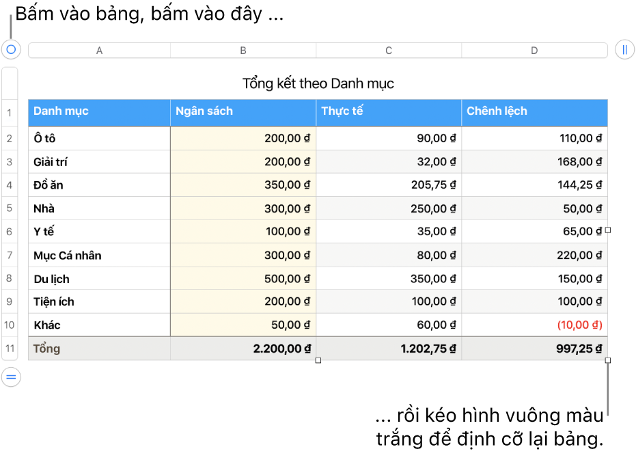Click the Y tế budget cell 100,00 ₫
636x458 pixels.
coord(243,232)
